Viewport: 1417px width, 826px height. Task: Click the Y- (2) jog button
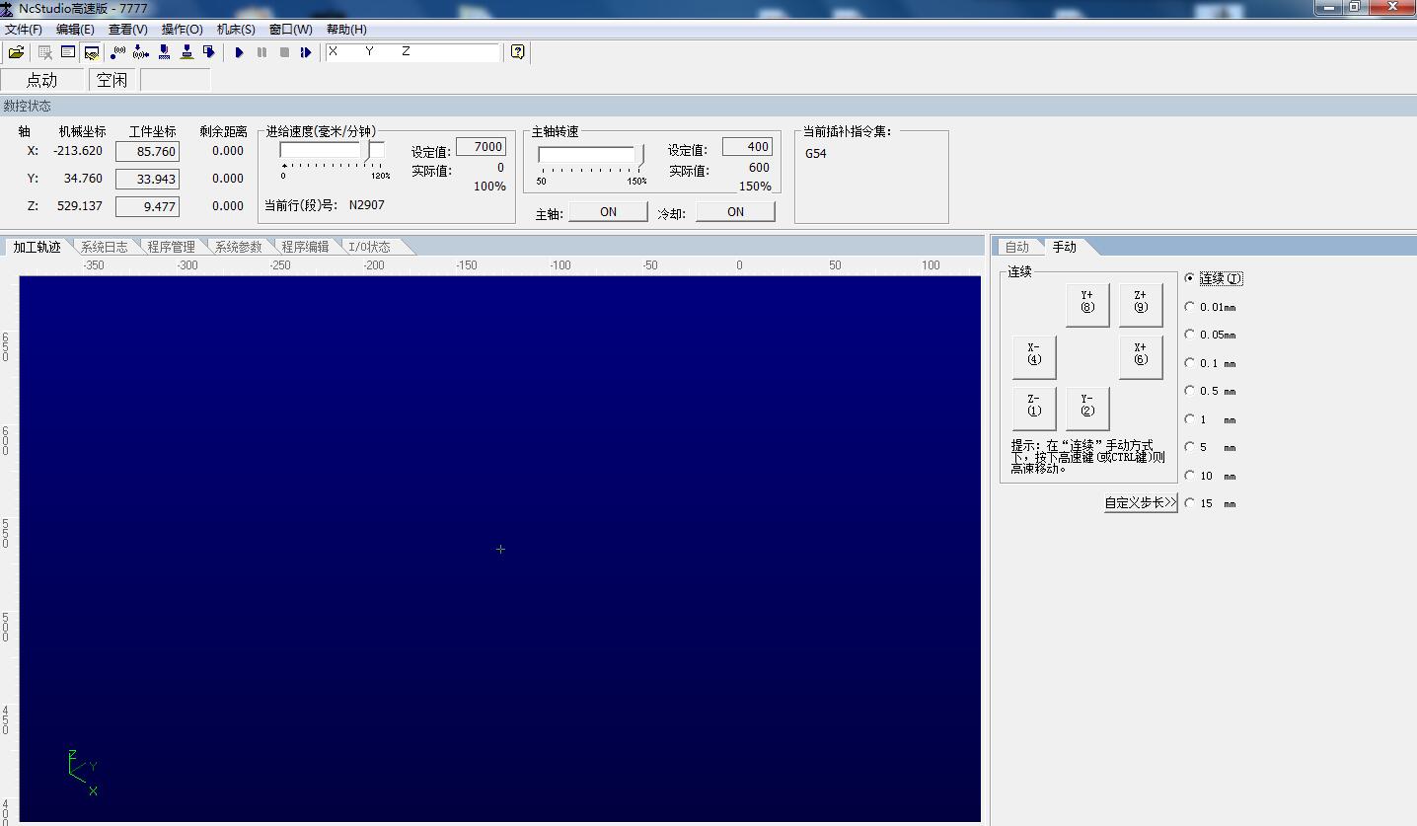1087,409
